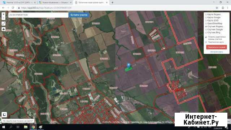Activate the measure distance ruler tool
The width and height of the screenshot is (231, 130).
(4, 23)
